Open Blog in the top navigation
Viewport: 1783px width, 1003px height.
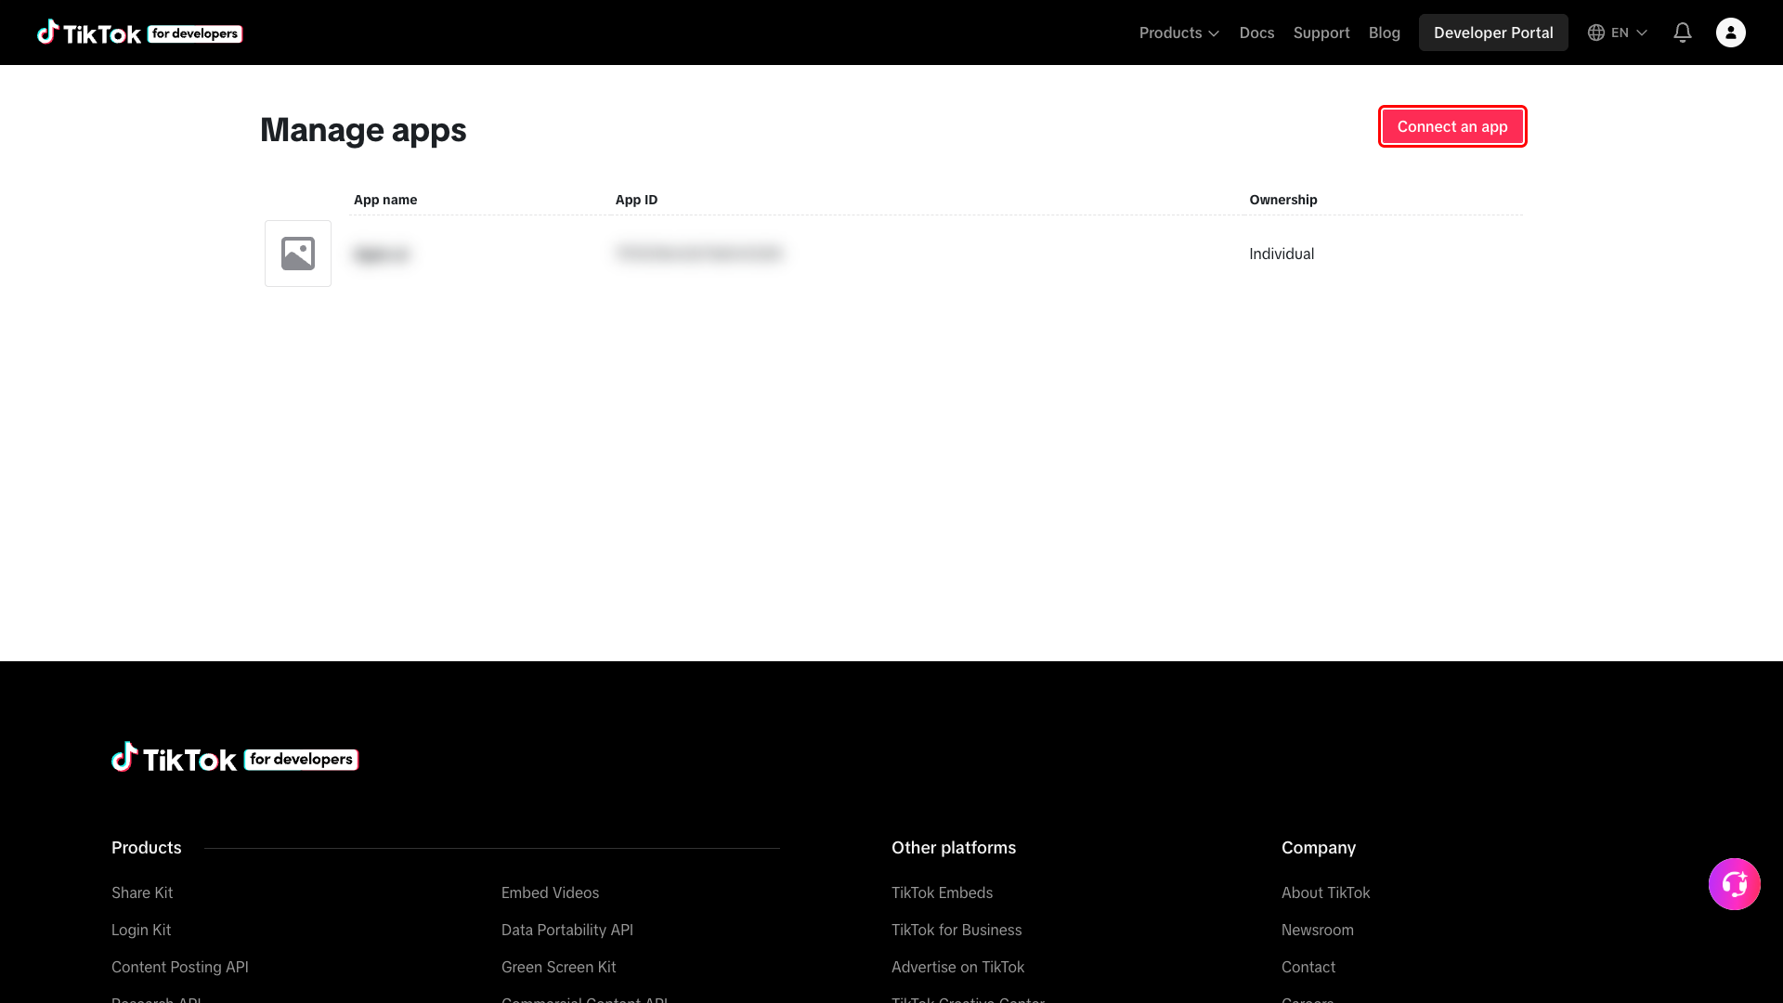[1385, 33]
